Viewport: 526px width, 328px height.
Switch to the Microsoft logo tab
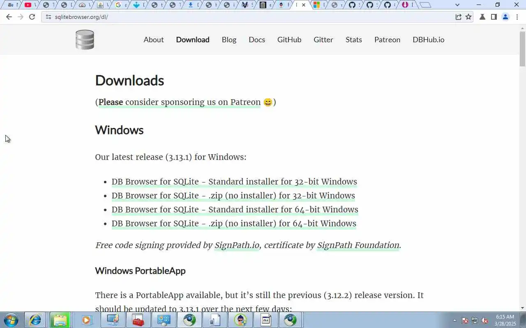(319, 5)
